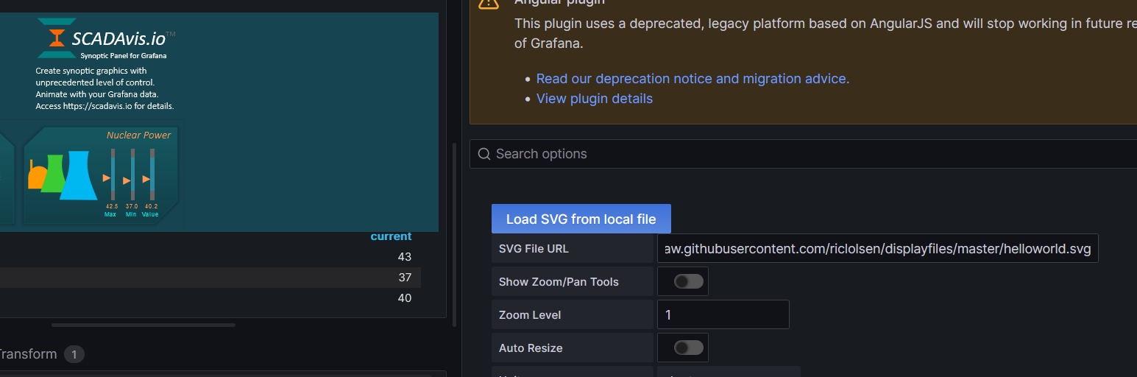
Task: Click the magnifier icon in Search options
Action: pyautogui.click(x=484, y=154)
